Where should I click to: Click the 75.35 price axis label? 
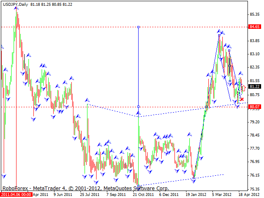coord(255,189)
